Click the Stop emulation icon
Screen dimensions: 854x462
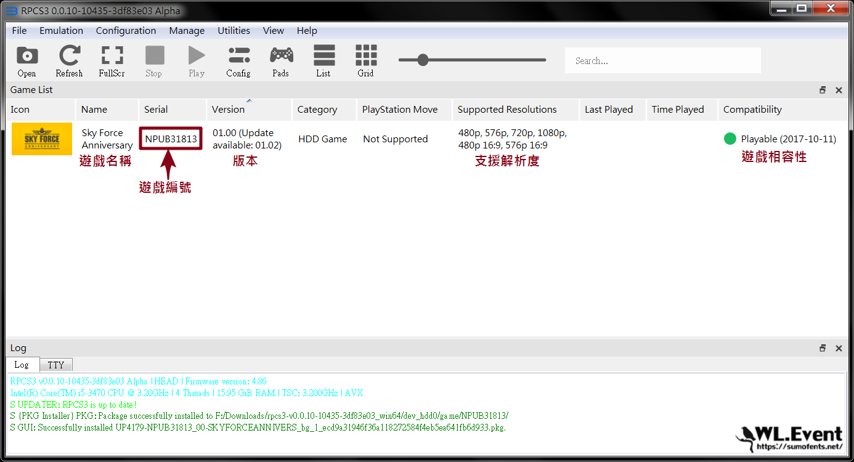click(x=154, y=61)
